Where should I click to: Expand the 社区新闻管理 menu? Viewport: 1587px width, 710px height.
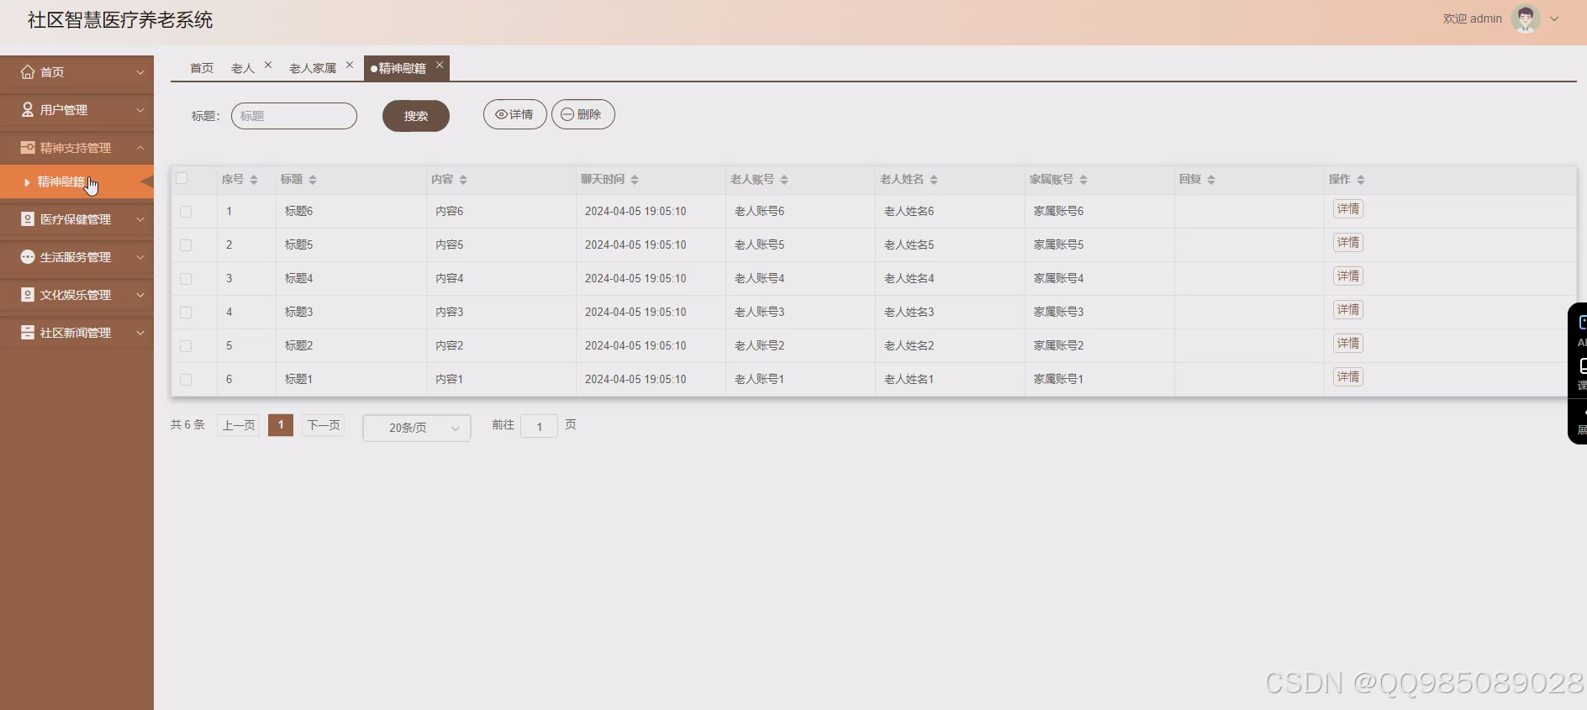tap(140, 333)
